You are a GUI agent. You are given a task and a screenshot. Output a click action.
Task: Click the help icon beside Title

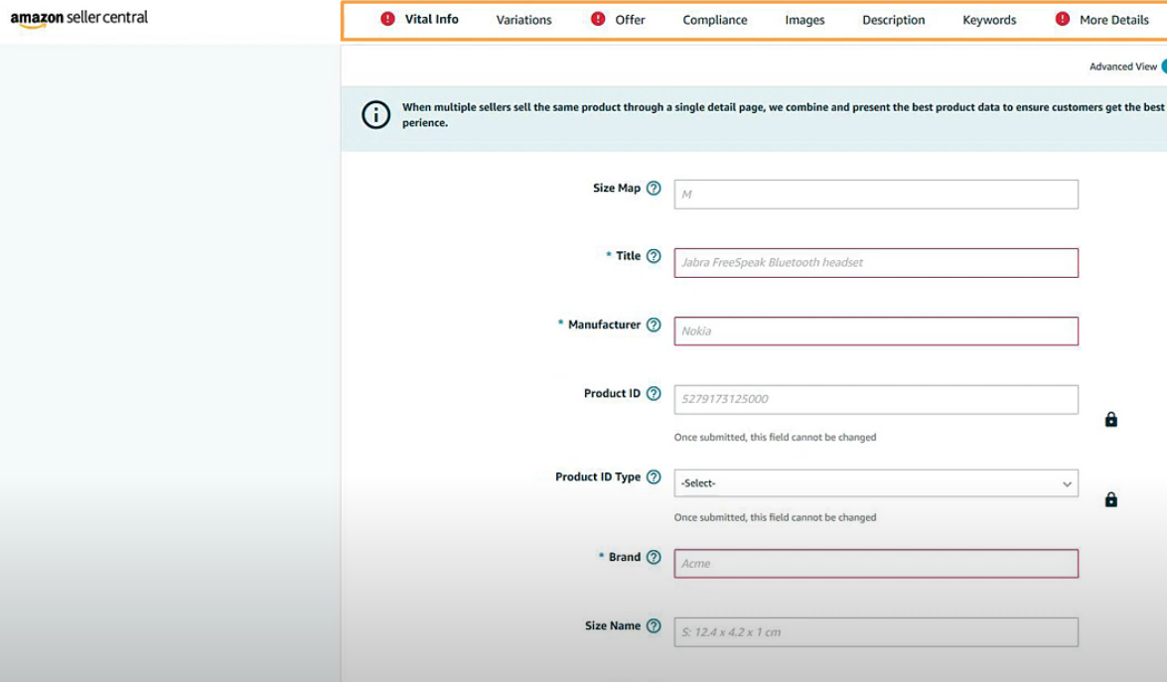click(654, 256)
